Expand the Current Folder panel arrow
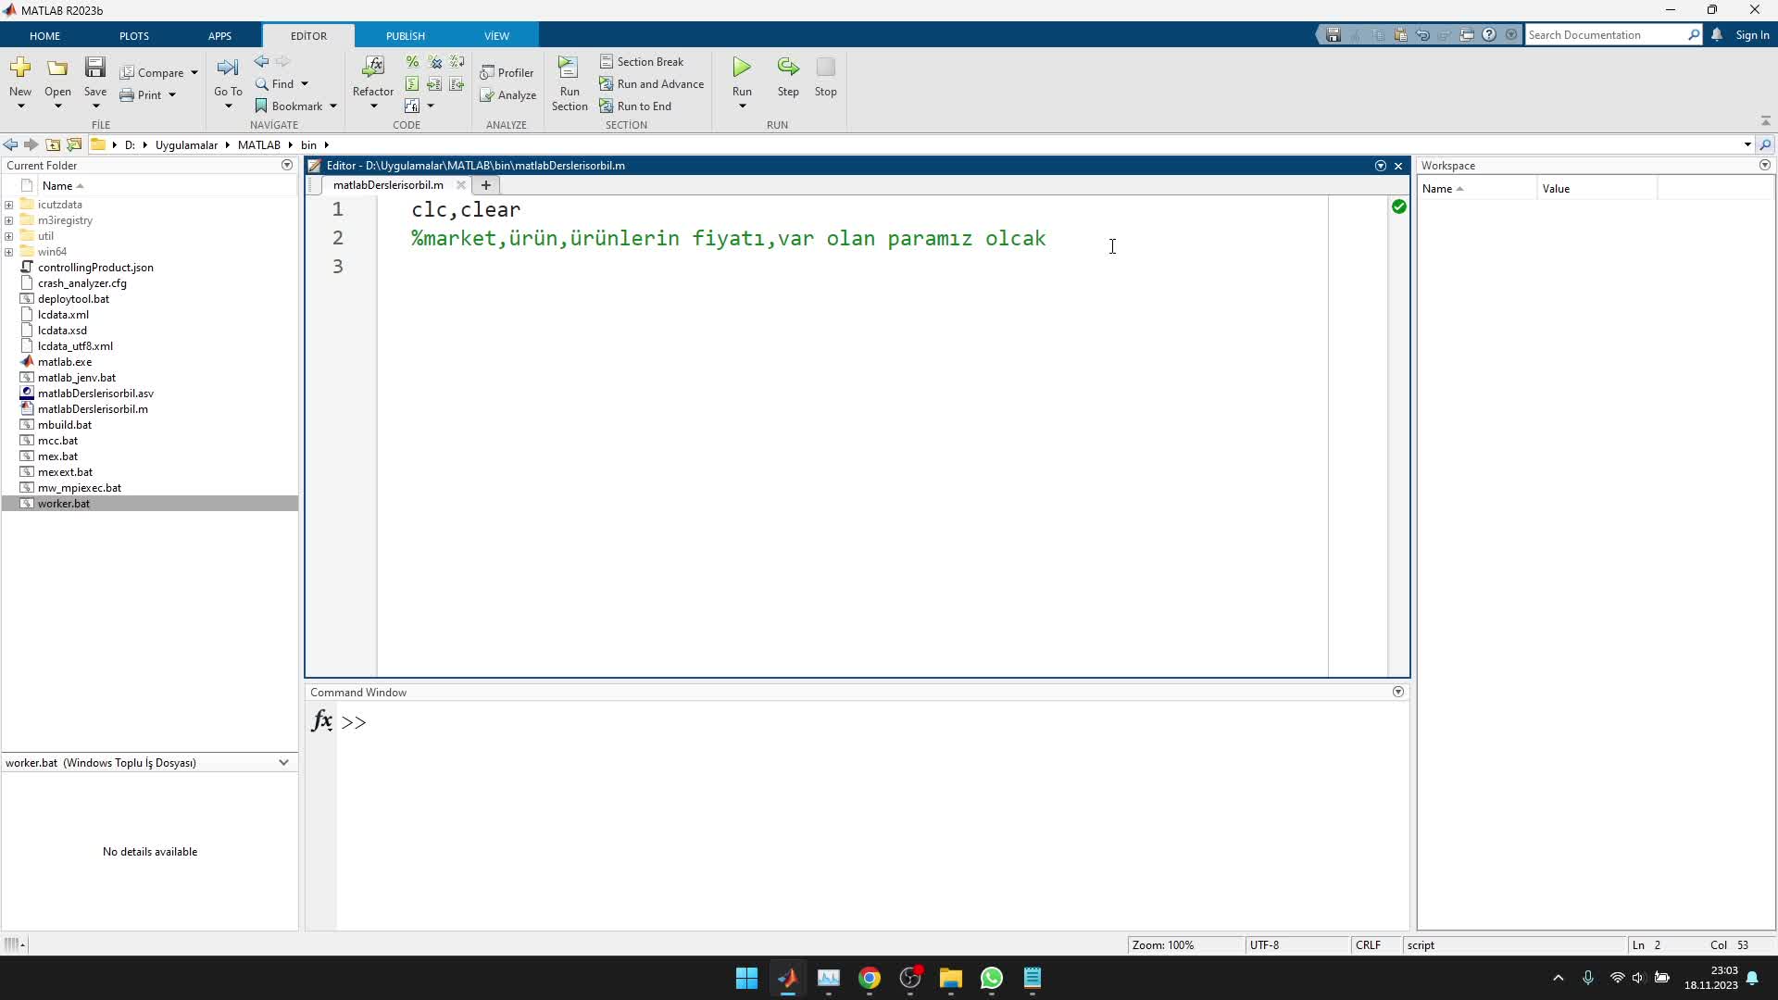The width and height of the screenshot is (1778, 1000). click(287, 165)
